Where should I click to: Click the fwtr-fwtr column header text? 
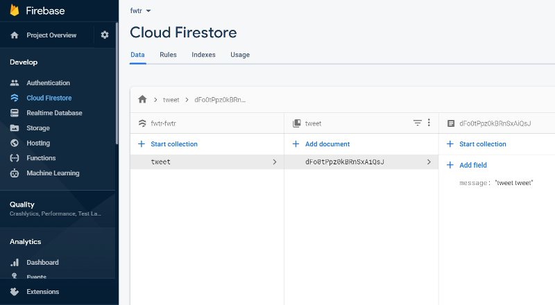(163, 123)
